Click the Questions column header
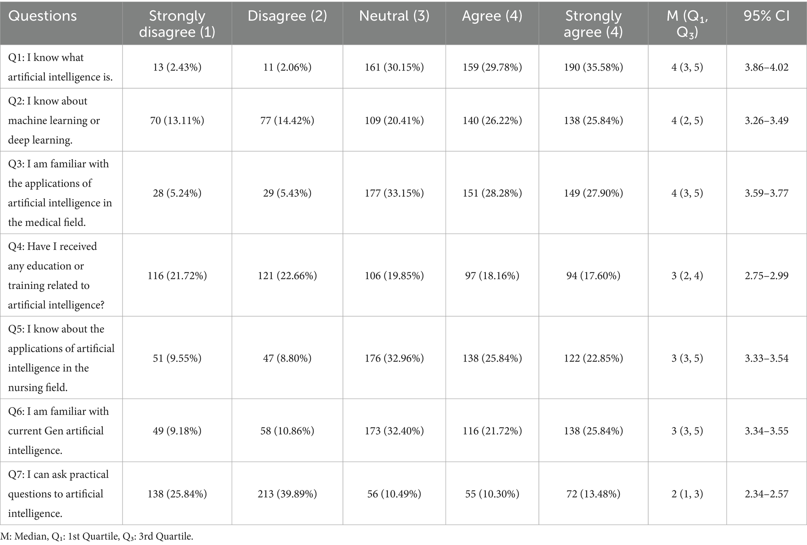Image resolution: width=807 pixels, height=545 pixels. coord(43,16)
